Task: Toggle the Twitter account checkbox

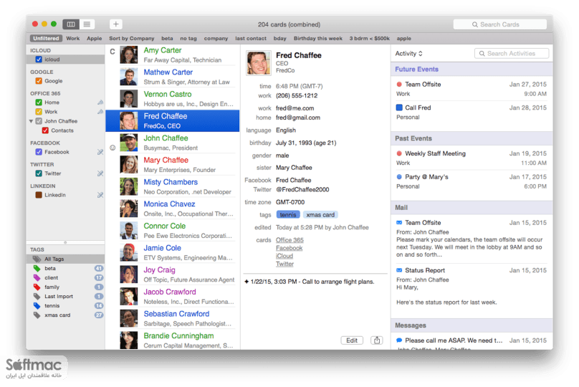Action: tap(39, 173)
